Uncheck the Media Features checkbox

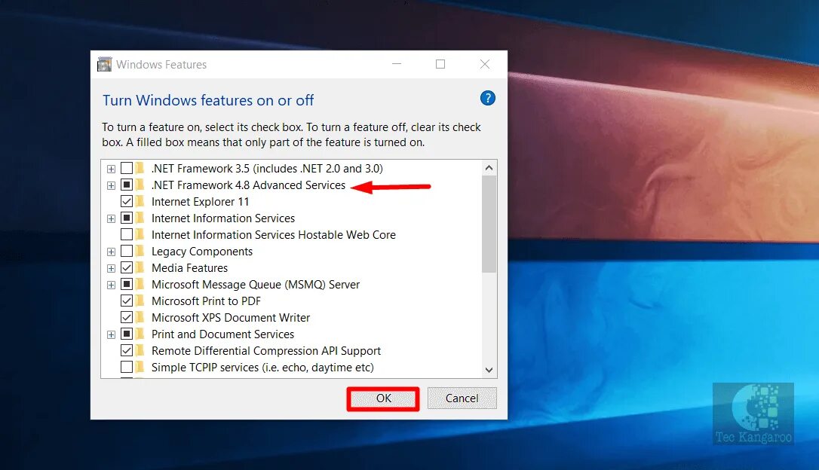click(127, 267)
